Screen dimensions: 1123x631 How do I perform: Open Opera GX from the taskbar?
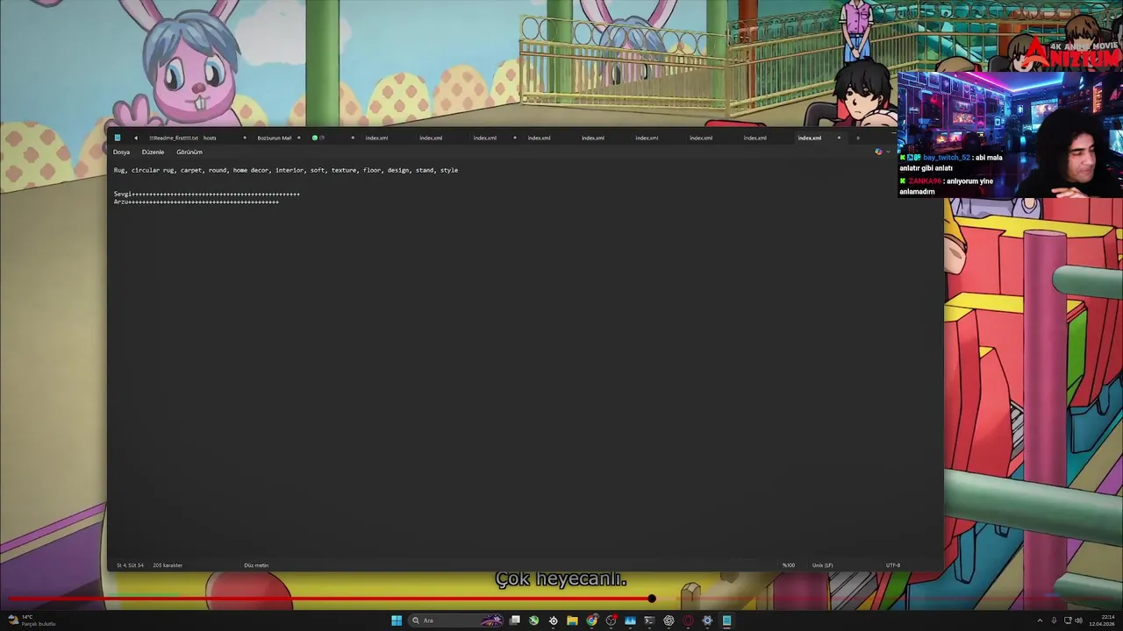click(688, 620)
